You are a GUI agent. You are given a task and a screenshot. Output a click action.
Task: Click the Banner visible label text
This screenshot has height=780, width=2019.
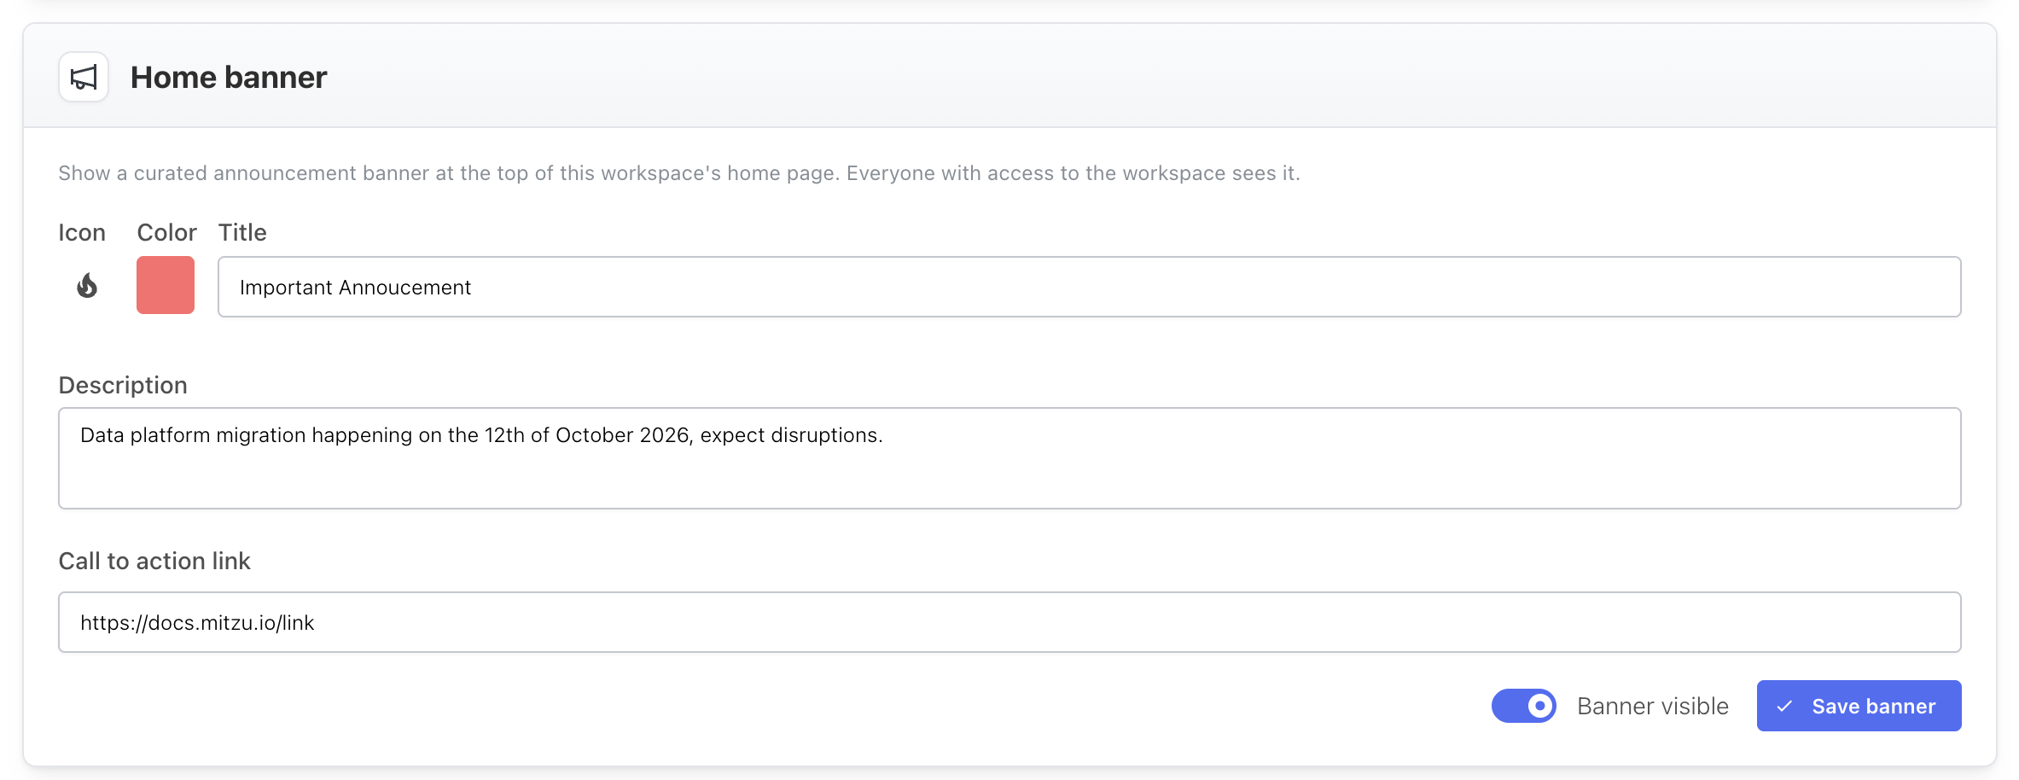(x=1653, y=707)
